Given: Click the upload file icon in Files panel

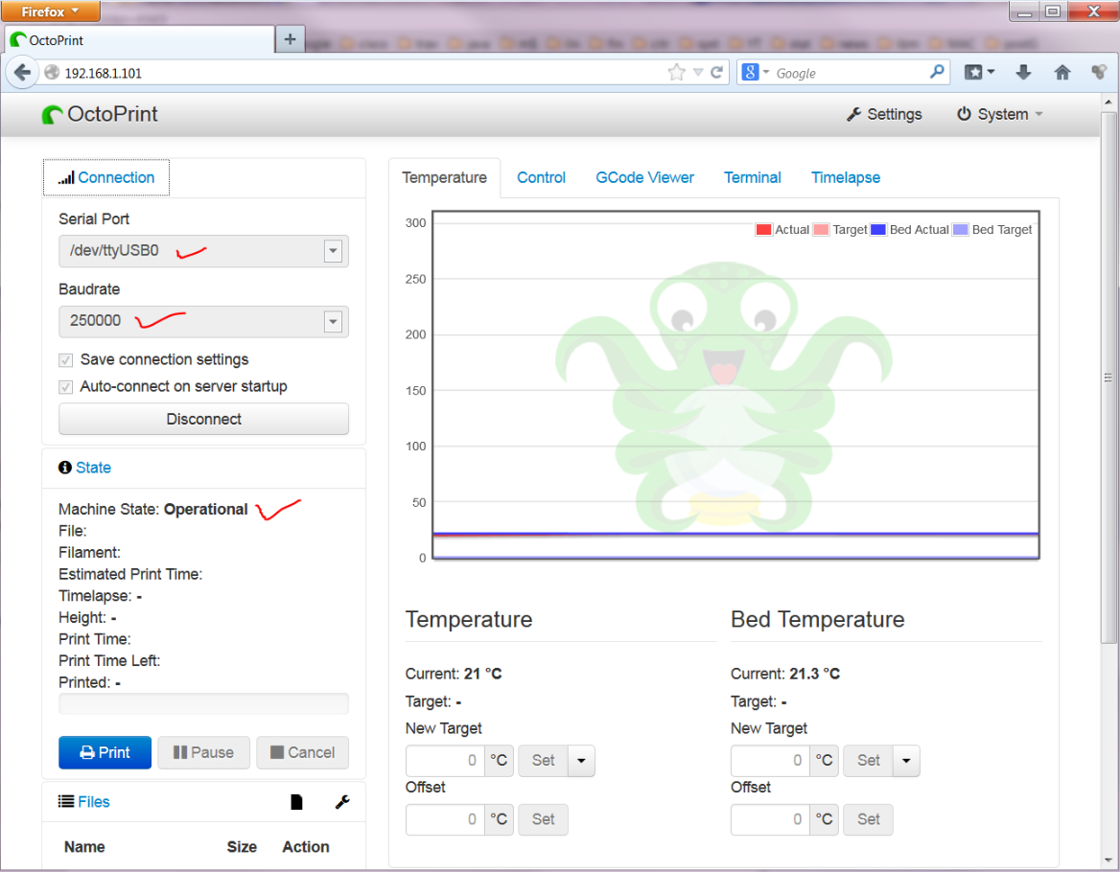Looking at the screenshot, I should [296, 802].
